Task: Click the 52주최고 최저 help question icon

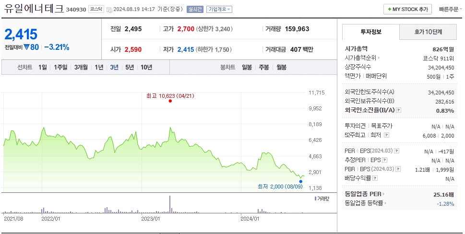Action: [386, 135]
